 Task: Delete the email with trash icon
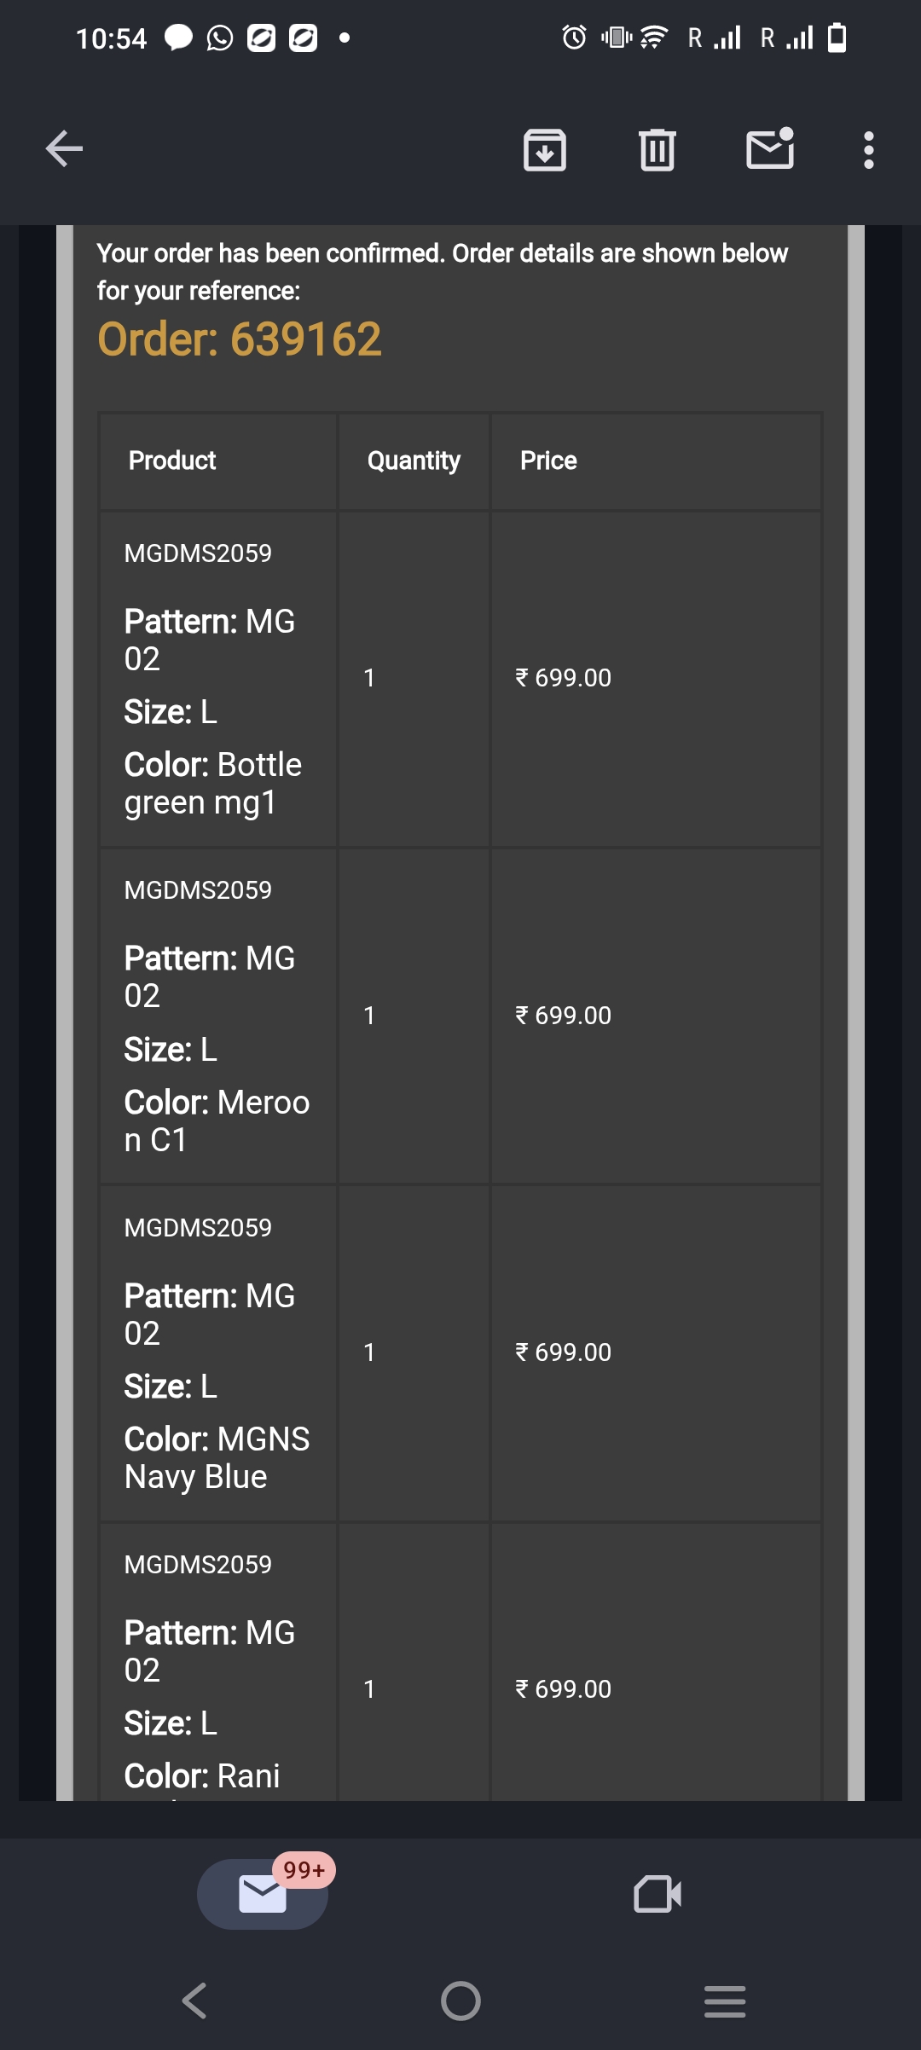click(x=657, y=150)
